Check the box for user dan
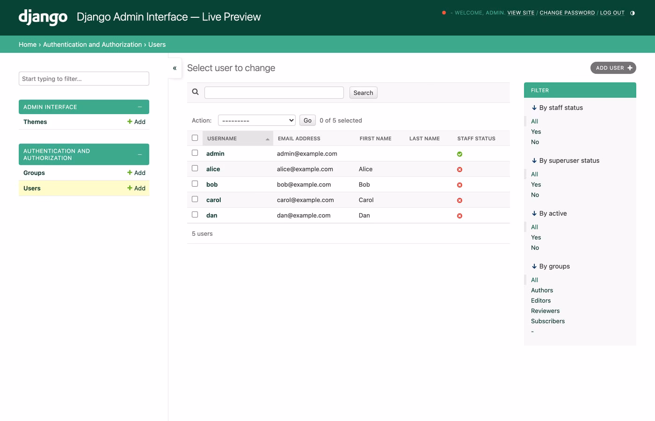The width and height of the screenshot is (655, 421). point(195,215)
